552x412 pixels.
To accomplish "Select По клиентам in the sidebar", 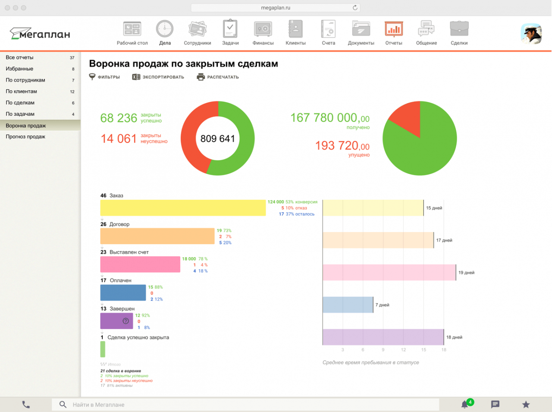I will (40, 91).
